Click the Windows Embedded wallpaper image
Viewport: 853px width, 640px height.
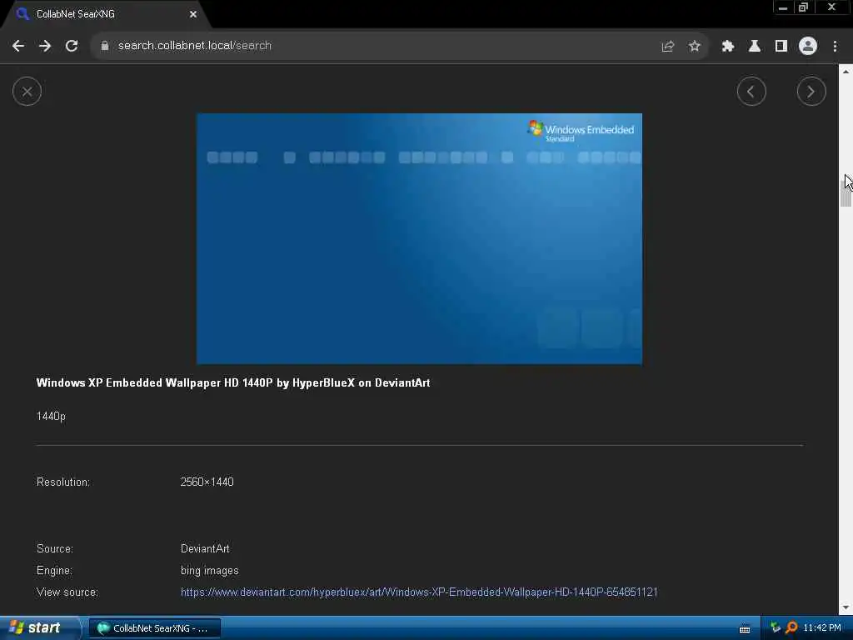[419, 238]
